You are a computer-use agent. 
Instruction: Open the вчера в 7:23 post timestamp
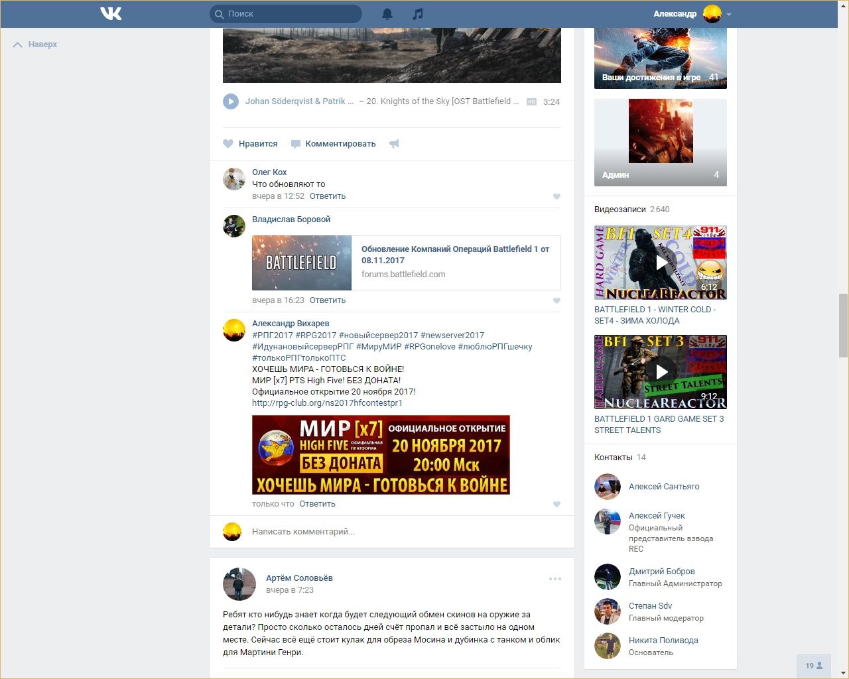tap(290, 590)
